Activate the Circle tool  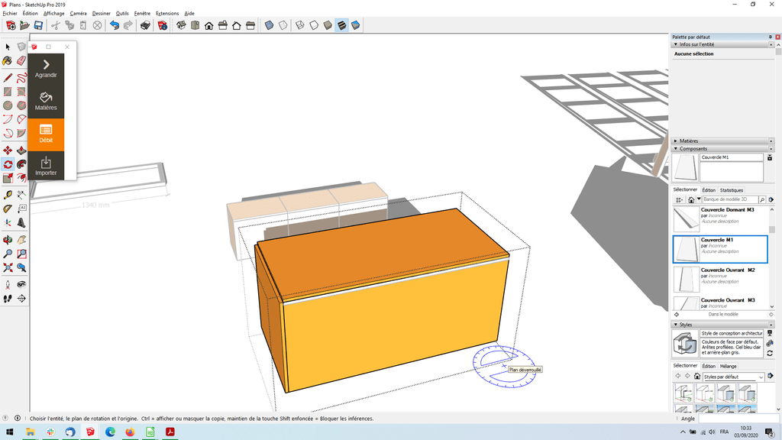(x=8, y=105)
